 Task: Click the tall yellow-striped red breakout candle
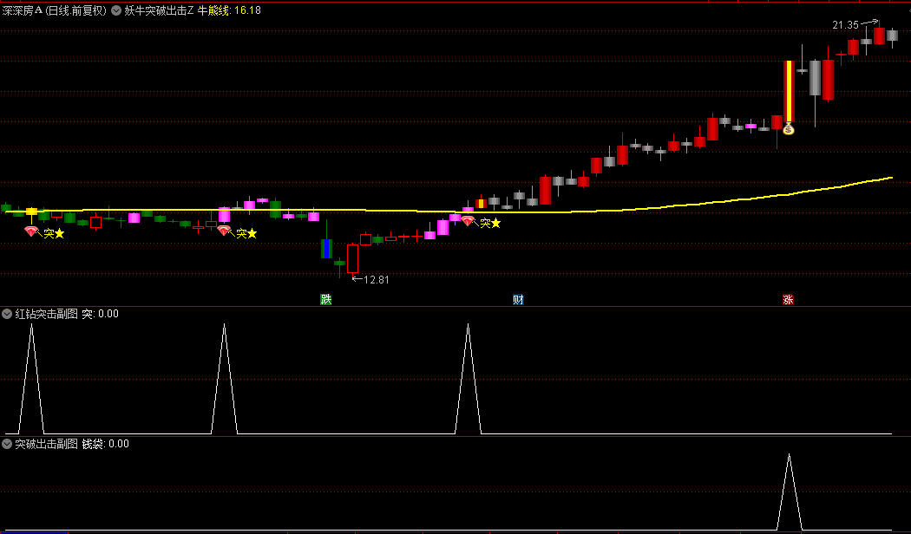coord(789,91)
